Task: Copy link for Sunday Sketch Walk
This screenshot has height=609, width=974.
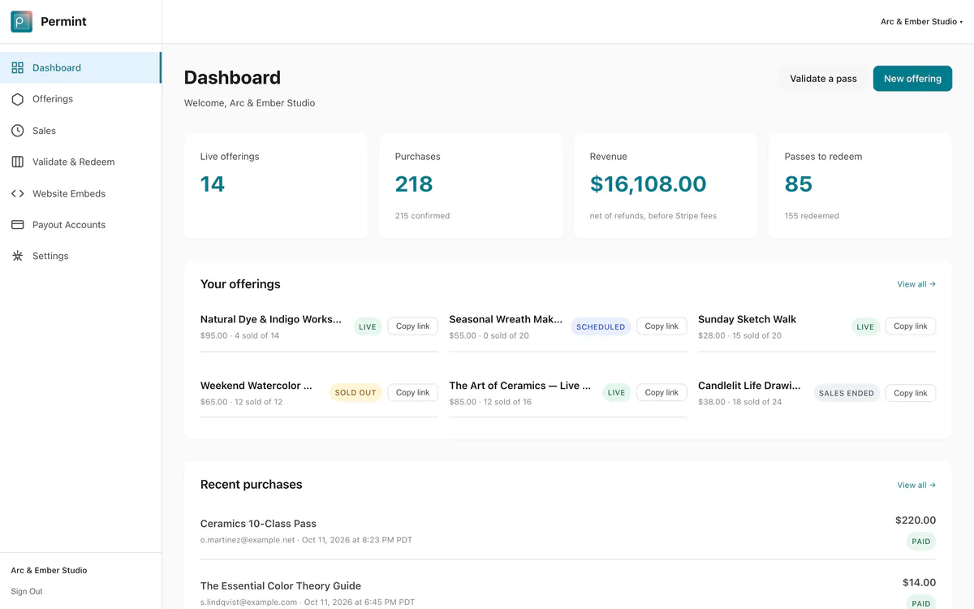Action: pos(911,326)
